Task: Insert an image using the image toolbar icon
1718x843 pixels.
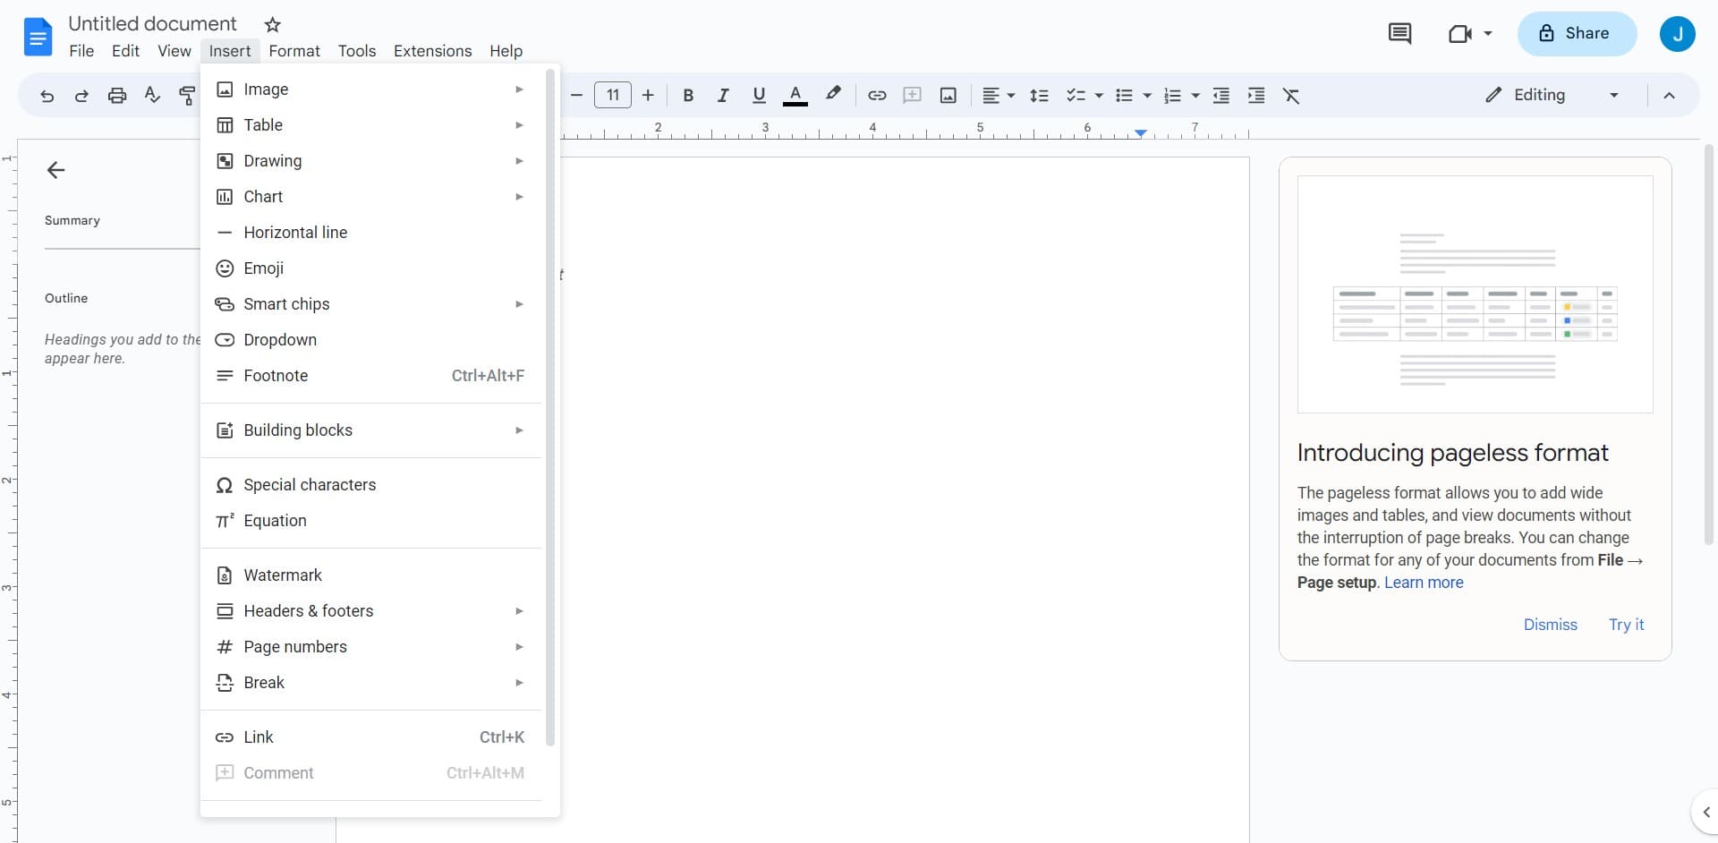Action: tap(948, 95)
